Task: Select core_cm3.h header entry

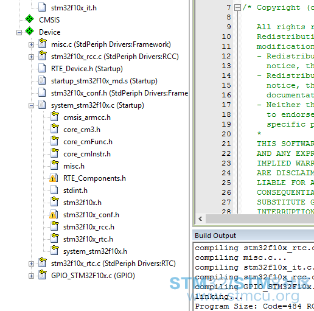Action: (x=82, y=130)
